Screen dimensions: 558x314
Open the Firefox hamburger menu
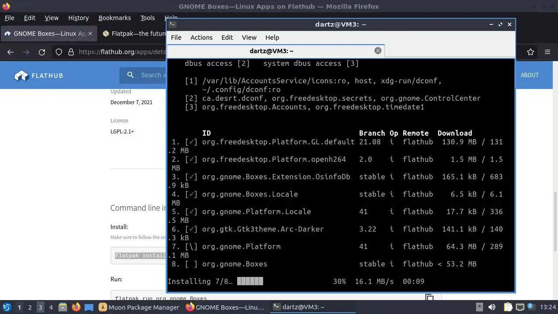pyautogui.click(x=548, y=52)
